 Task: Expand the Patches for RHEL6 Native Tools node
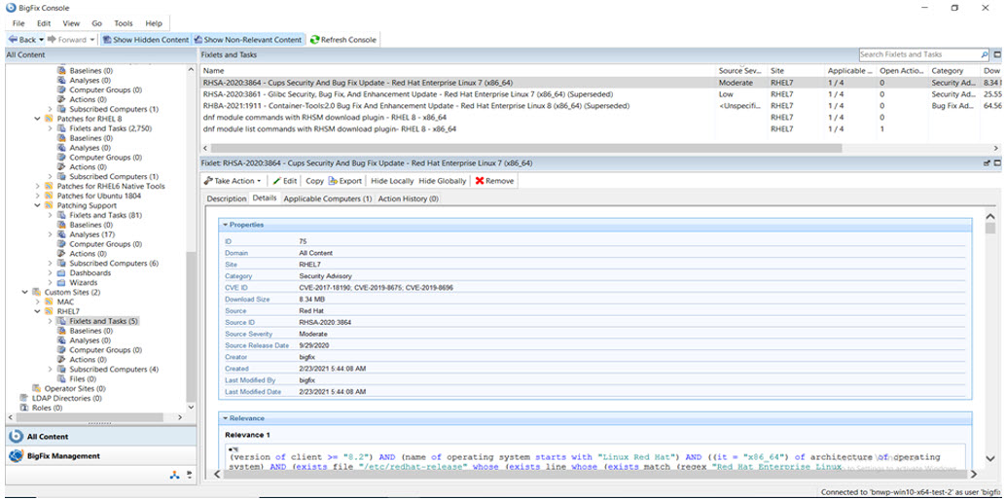38,186
